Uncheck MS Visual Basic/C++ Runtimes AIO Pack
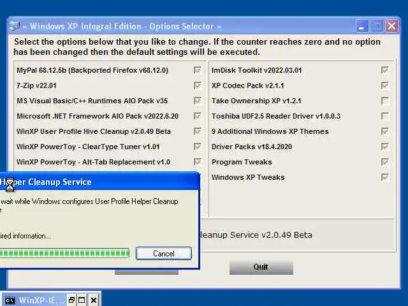Viewport: 408px width, 306px height. pyautogui.click(x=198, y=101)
